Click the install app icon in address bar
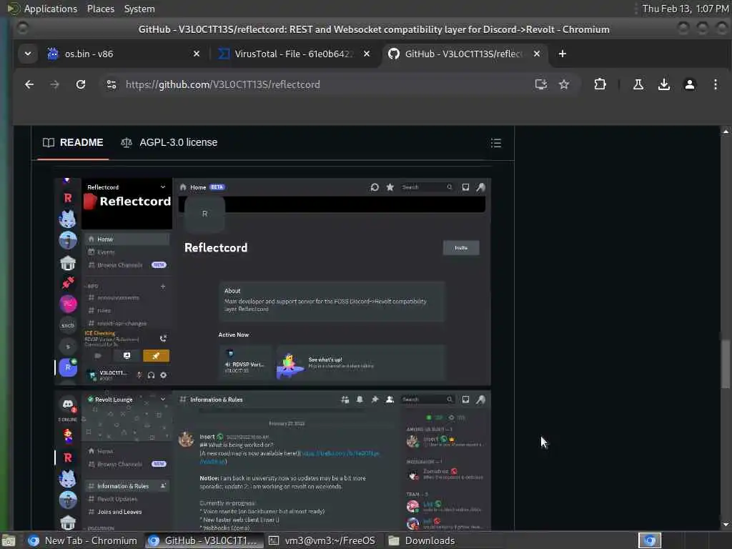The height and width of the screenshot is (549, 732). tap(541, 84)
